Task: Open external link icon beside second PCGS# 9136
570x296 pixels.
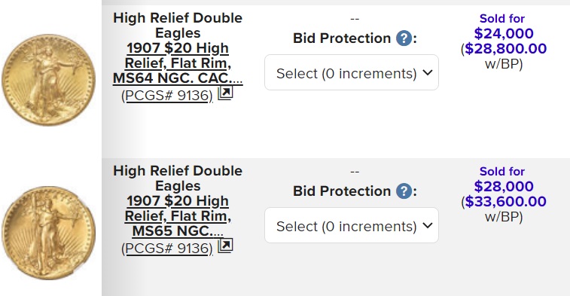Action: [x=225, y=246]
